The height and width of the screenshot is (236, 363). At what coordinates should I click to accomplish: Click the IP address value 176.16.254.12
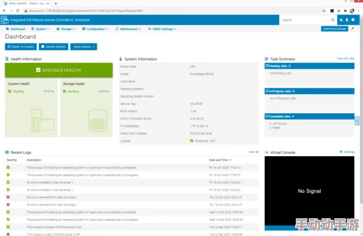[199, 126]
